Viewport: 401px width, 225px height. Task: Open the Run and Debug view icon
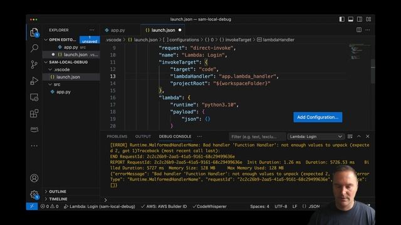point(34,81)
